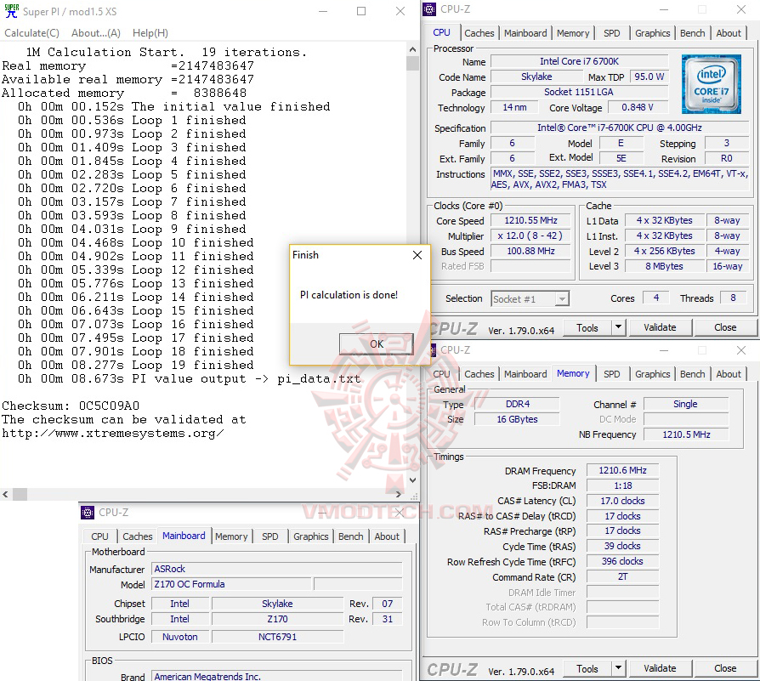Click the CAS# Latency 17.0 clocks value
760x681 pixels.
(x=622, y=501)
